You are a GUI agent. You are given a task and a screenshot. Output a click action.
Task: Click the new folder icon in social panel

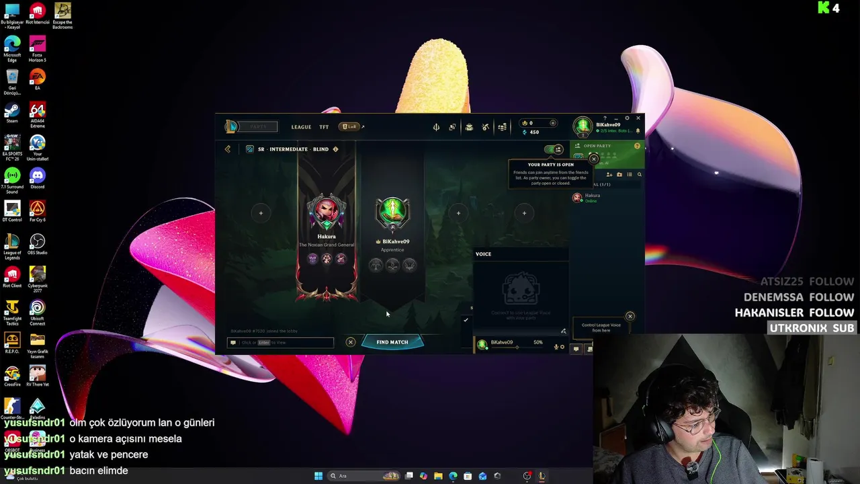point(619,175)
